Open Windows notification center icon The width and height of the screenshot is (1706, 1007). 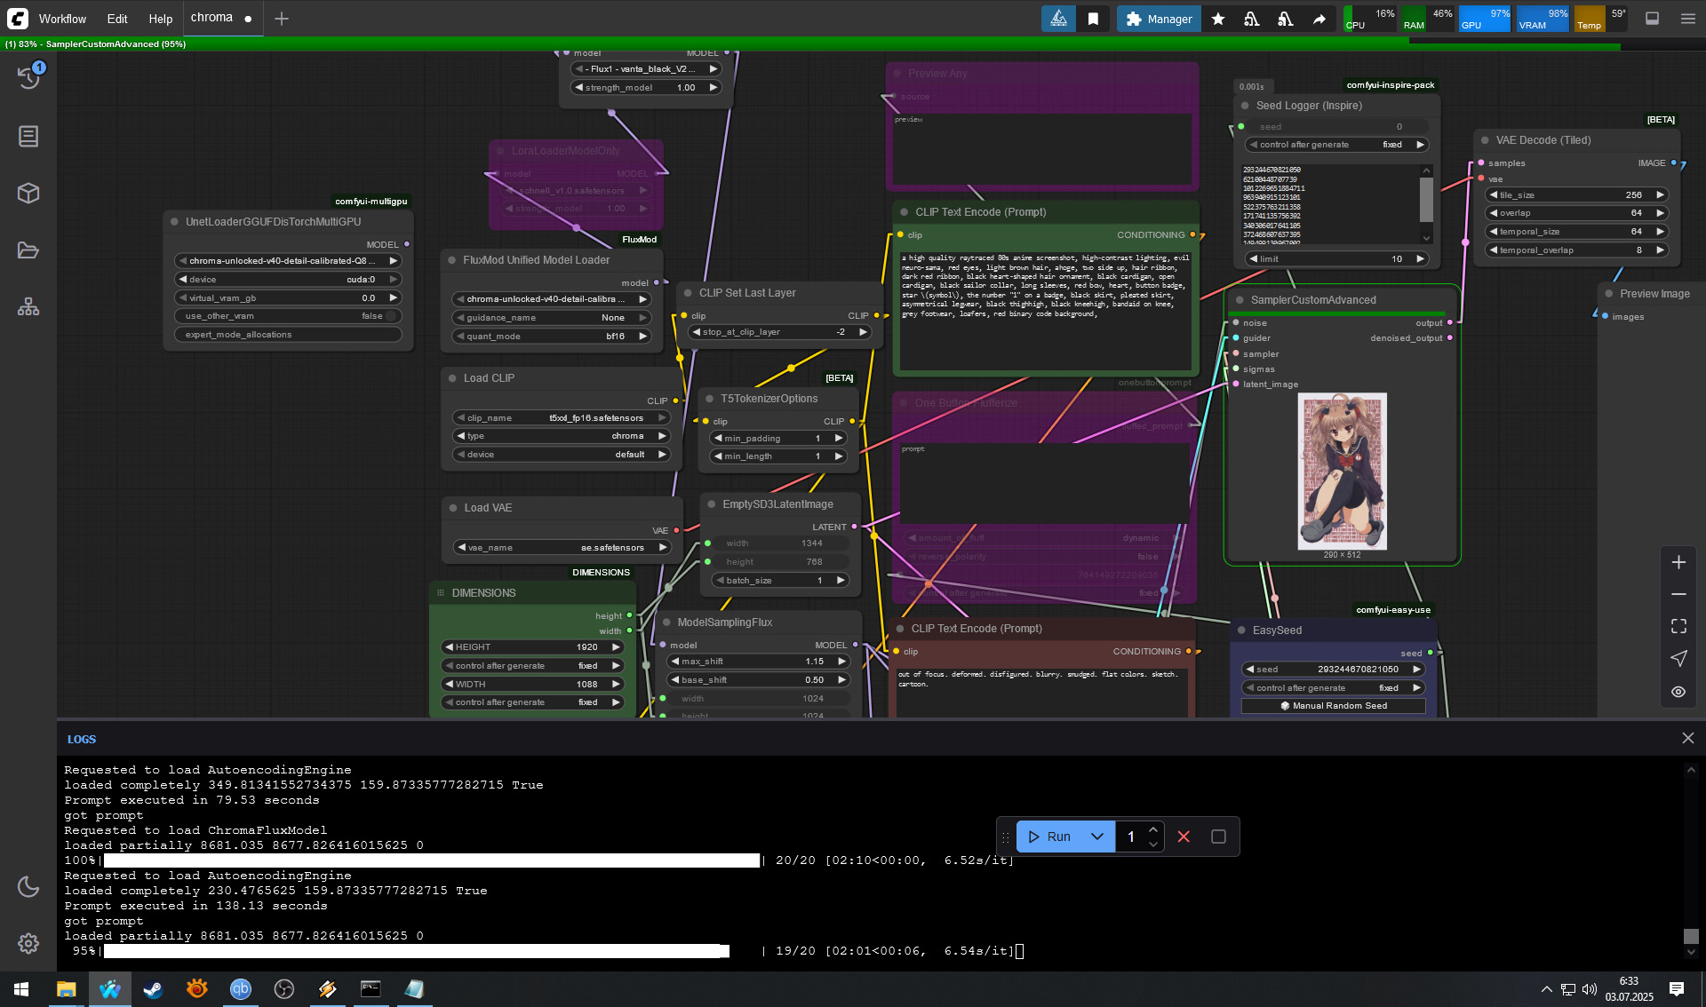tap(1677, 989)
